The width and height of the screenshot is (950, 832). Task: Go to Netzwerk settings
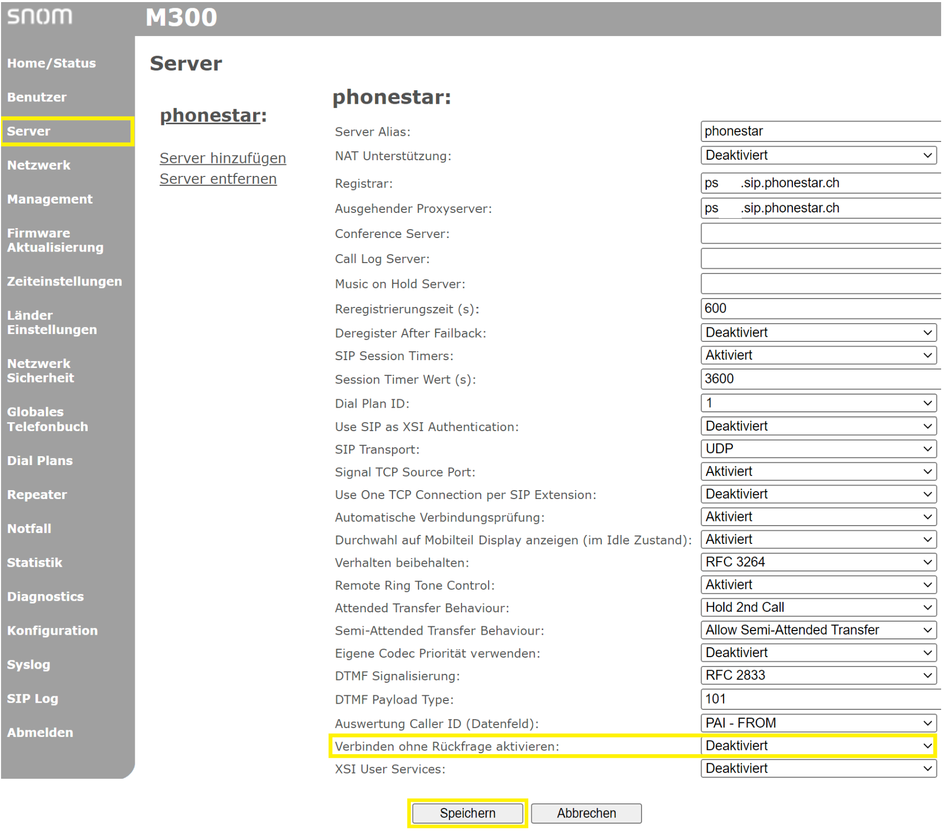[x=39, y=165]
